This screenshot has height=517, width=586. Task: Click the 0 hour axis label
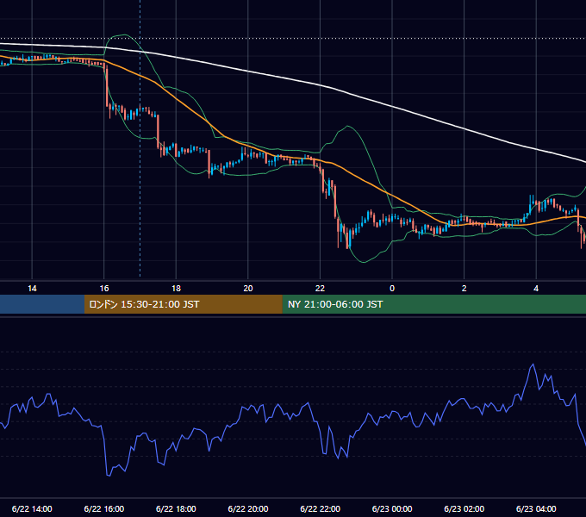point(392,289)
